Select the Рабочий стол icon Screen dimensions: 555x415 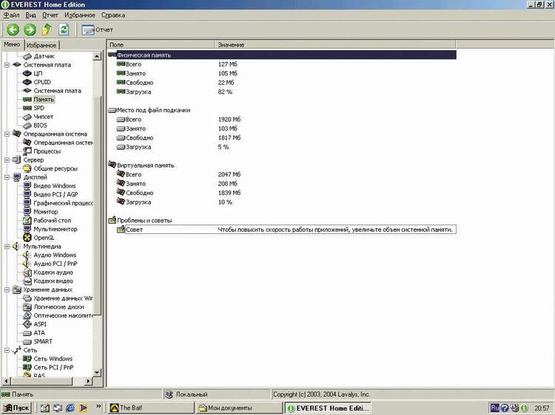(27, 220)
